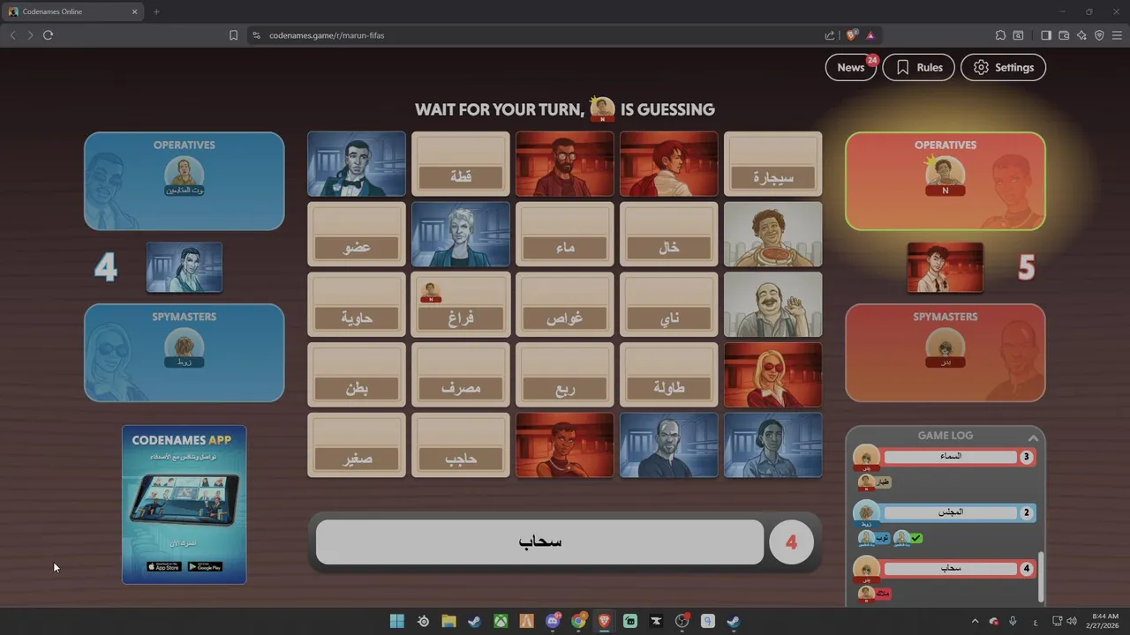Click the current clue سحاب display

pyautogui.click(x=539, y=542)
